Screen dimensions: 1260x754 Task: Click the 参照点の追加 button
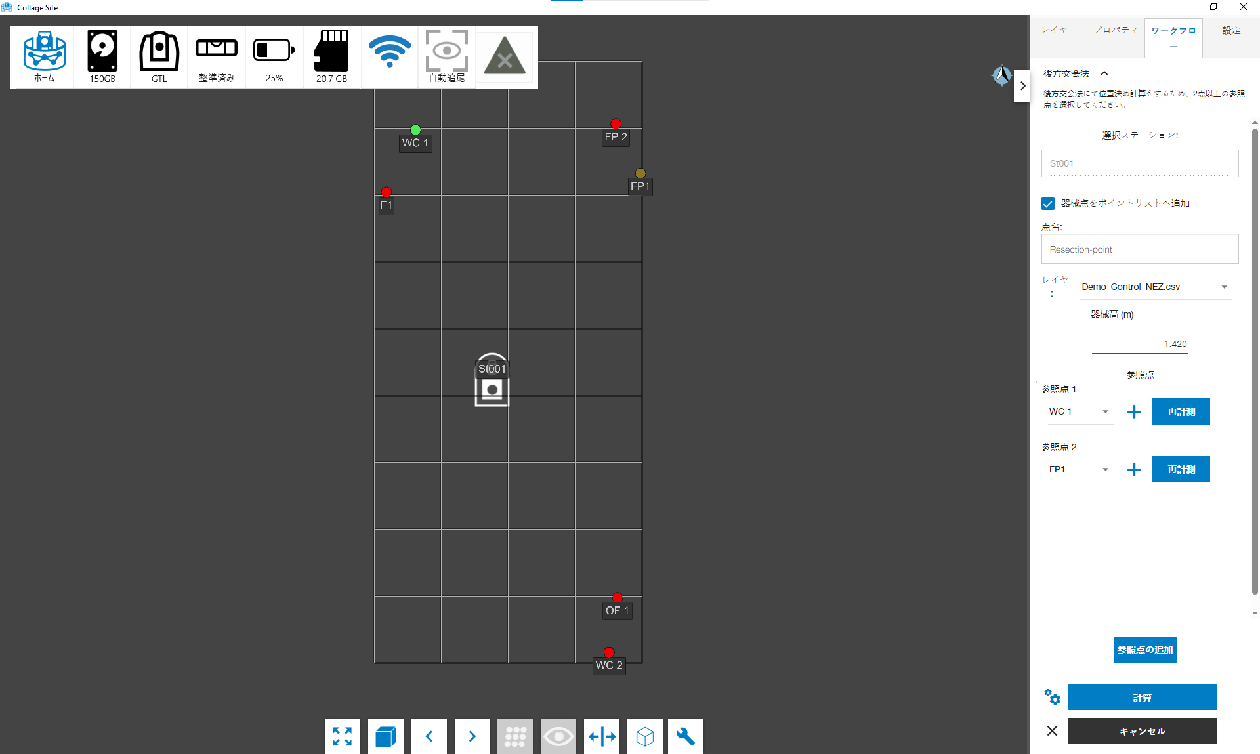click(1144, 650)
